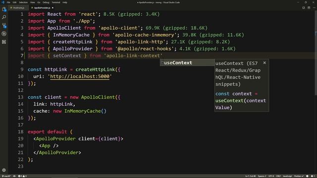Open the Extensions view in activity bar

coord(4,42)
